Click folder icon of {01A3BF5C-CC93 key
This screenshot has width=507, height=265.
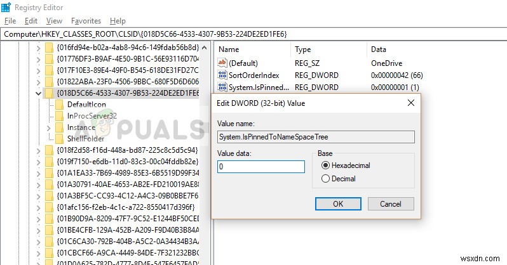[x=49, y=196]
